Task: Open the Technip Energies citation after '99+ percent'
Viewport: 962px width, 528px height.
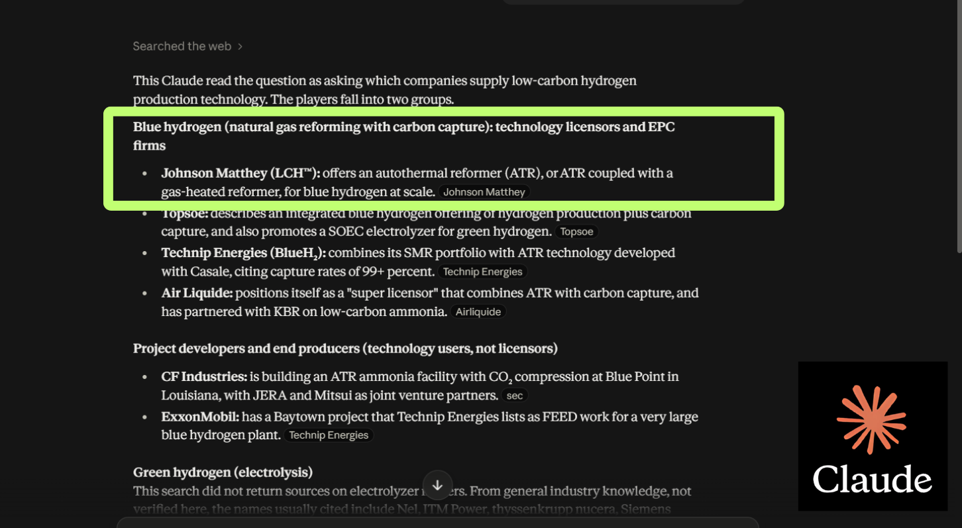Action: (x=482, y=272)
